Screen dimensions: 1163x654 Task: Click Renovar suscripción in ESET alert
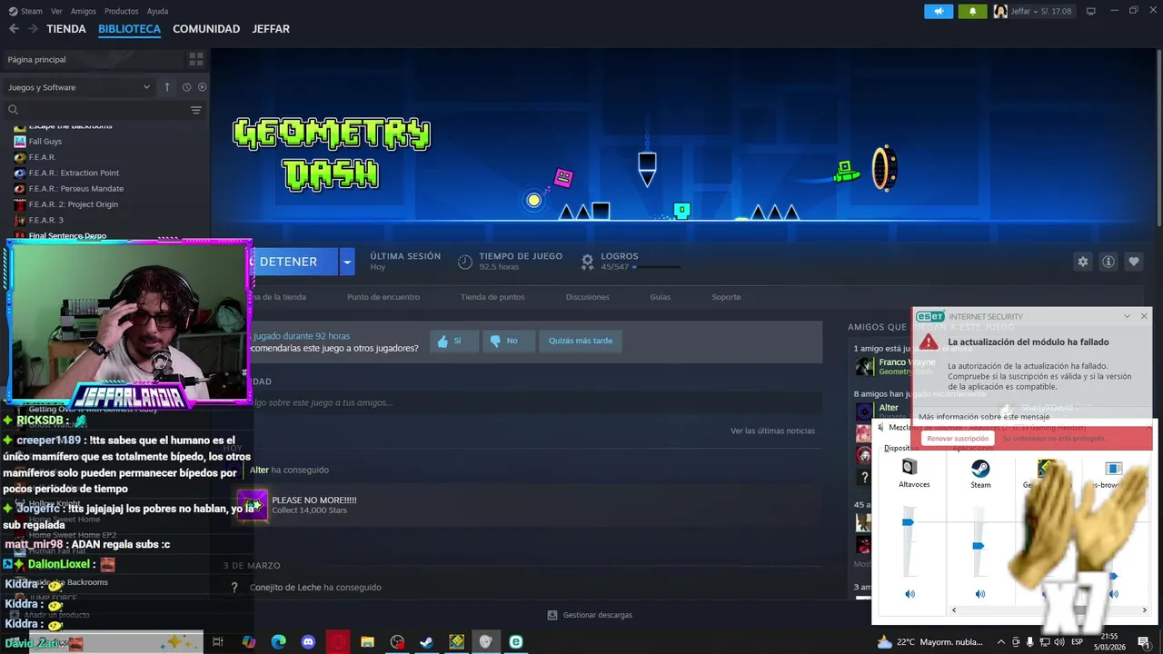coord(958,439)
